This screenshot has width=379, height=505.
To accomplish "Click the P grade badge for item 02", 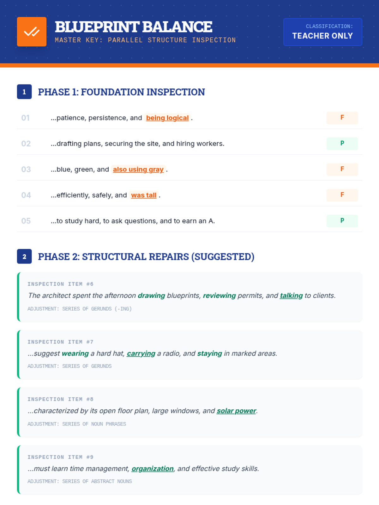I will [342, 144].
